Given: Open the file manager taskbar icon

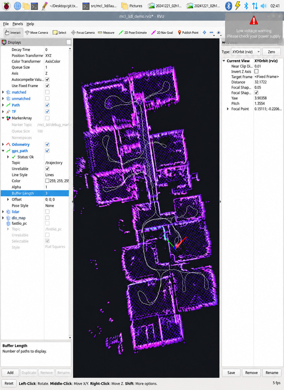Looking at the screenshot, I should pyautogui.click(x=26, y=6).
